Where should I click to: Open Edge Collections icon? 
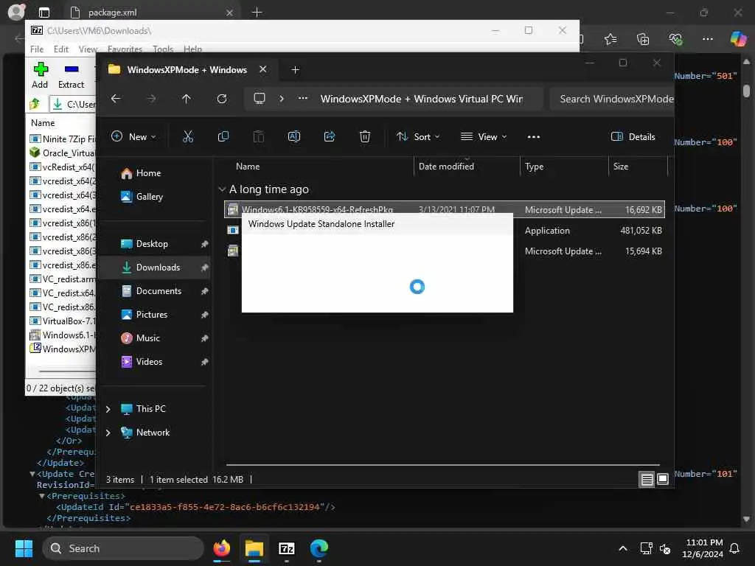[x=643, y=39]
